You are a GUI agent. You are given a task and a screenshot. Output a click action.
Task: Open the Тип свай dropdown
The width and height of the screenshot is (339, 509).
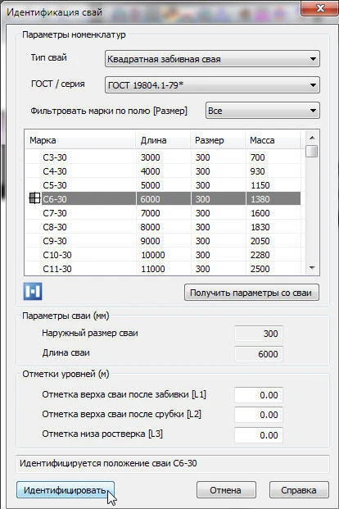pos(212,59)
